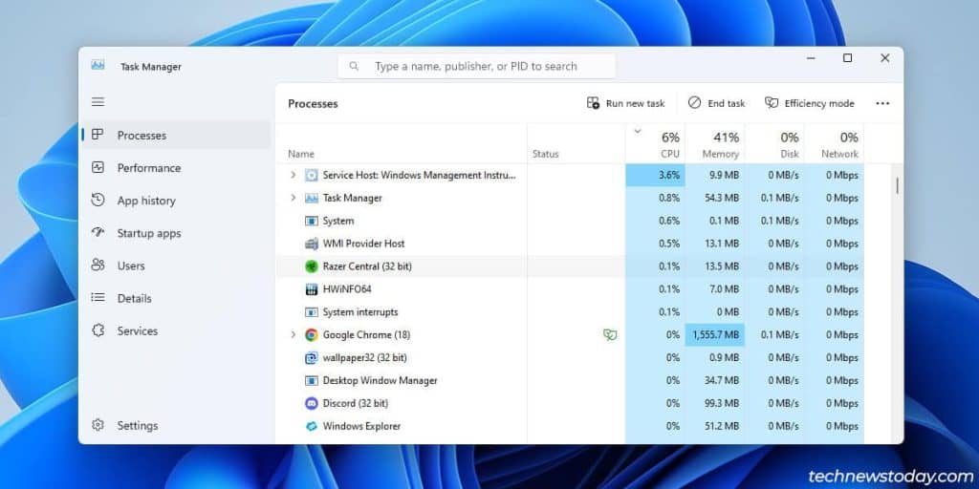Select the WMI Provider Host name
This screenshot has width=979, height=489.
coord(363,244)
